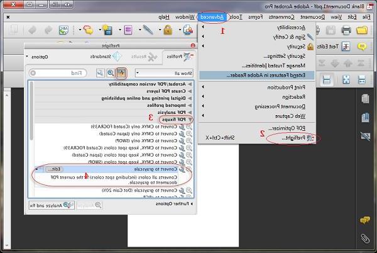
Task: Open the Security Settings... menu entry
Action: click(257, 56)
